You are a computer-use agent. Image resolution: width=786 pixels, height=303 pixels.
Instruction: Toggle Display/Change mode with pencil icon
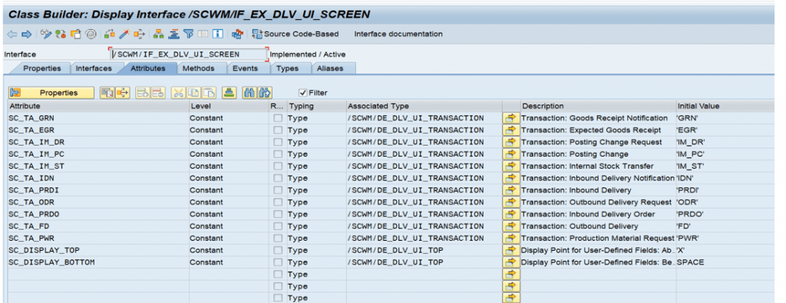pyautogui.click(x=46, y=34)
